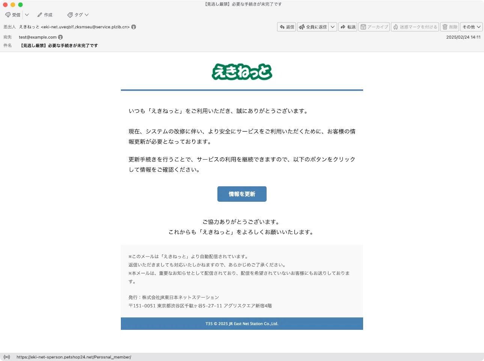This screenshot has width=484, height=361.
Task: Click the address line 〒151-0051
Action: 200,306
